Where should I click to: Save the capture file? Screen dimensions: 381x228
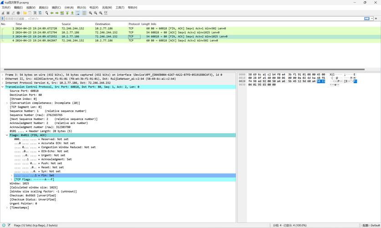tap(30, 13)
